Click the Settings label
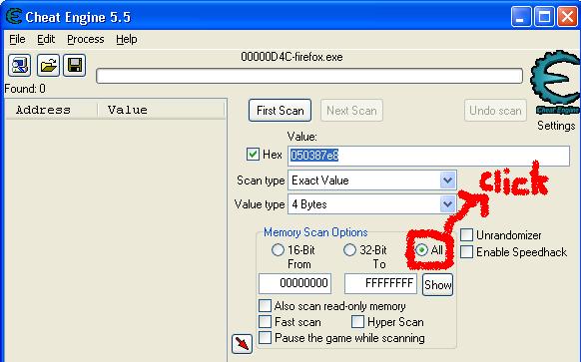The image size is (581, 362). (556, 126)
